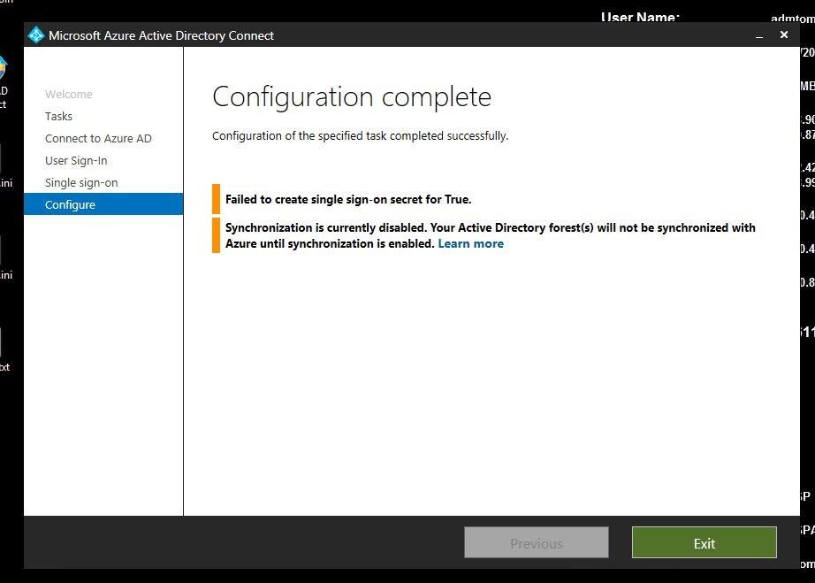This screenshot has width=815, height=583.
Task: Click the Welcome step in sidebar
Action: tap(69, 94)
